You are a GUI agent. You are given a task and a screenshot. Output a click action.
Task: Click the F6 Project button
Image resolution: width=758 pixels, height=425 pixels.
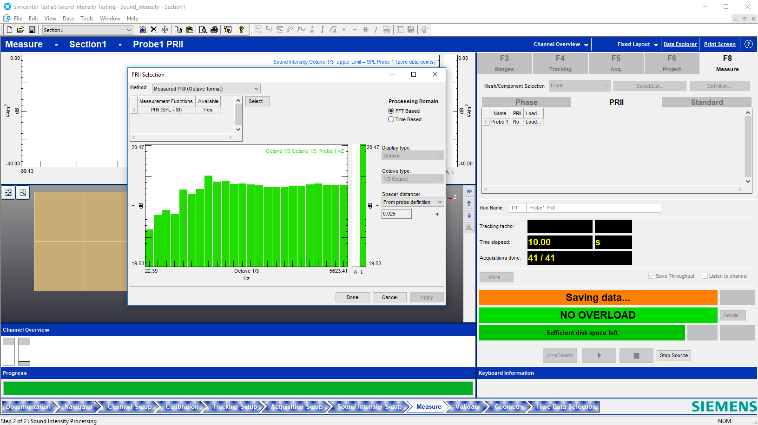672,63
